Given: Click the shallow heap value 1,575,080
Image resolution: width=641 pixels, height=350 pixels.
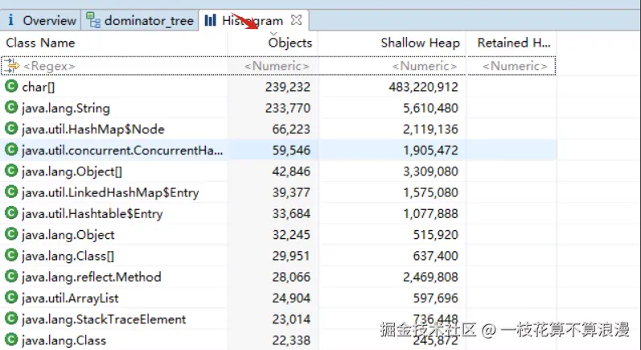Looking at the screenshot, I should click(x=430, y=192).
